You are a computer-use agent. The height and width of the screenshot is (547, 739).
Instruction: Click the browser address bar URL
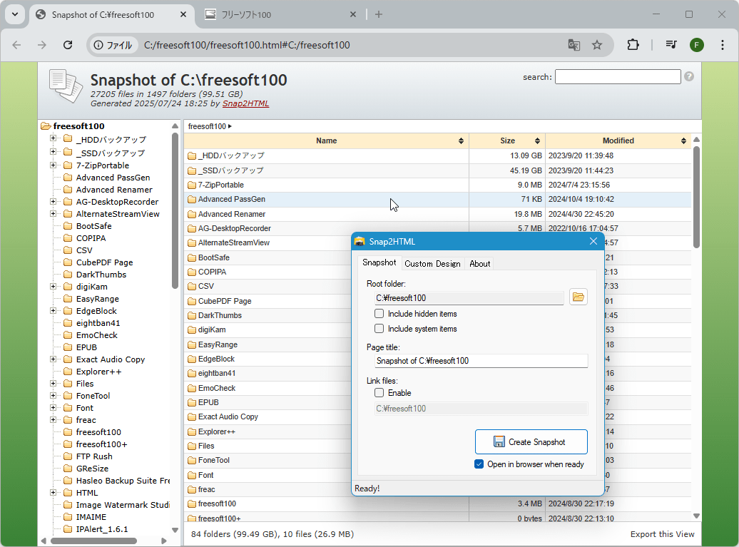[x=247, y=45]
